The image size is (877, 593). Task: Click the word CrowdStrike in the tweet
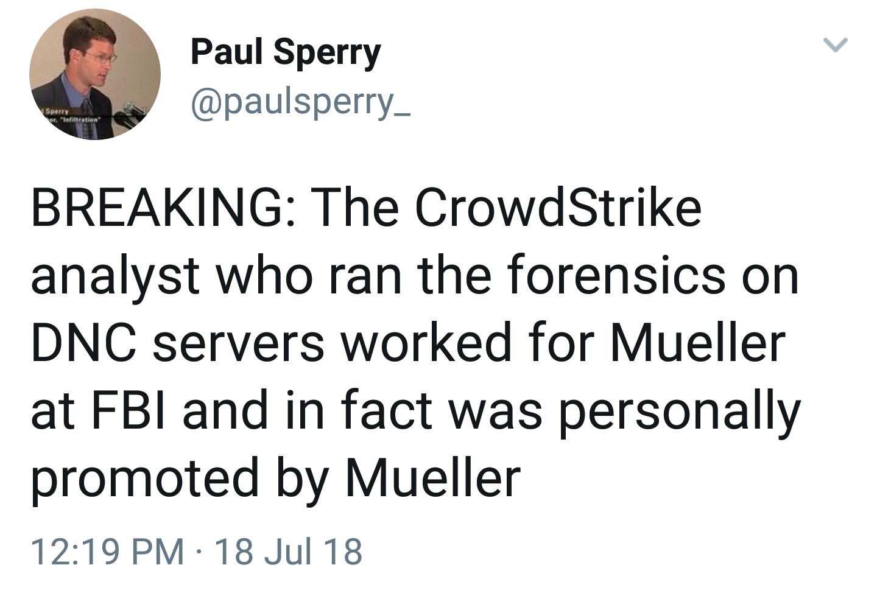[x=558, y=208]
